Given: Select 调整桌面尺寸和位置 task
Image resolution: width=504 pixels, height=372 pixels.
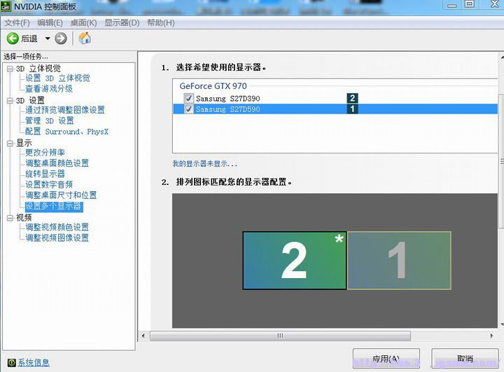Looking at the screenshot, I should (61, 195).
